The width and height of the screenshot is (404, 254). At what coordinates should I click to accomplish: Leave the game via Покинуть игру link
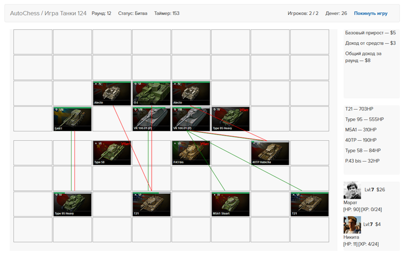coord(371,13)
